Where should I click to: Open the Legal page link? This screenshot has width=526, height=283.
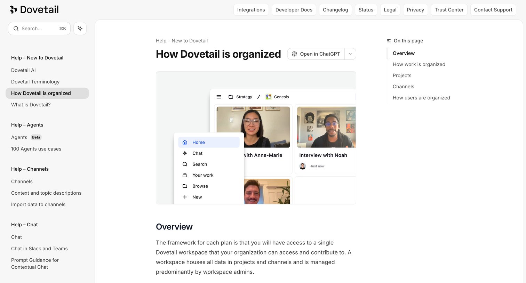tap(390, 10)
